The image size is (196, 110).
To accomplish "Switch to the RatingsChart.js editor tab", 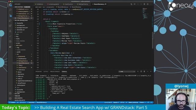I will coord(83,4).
